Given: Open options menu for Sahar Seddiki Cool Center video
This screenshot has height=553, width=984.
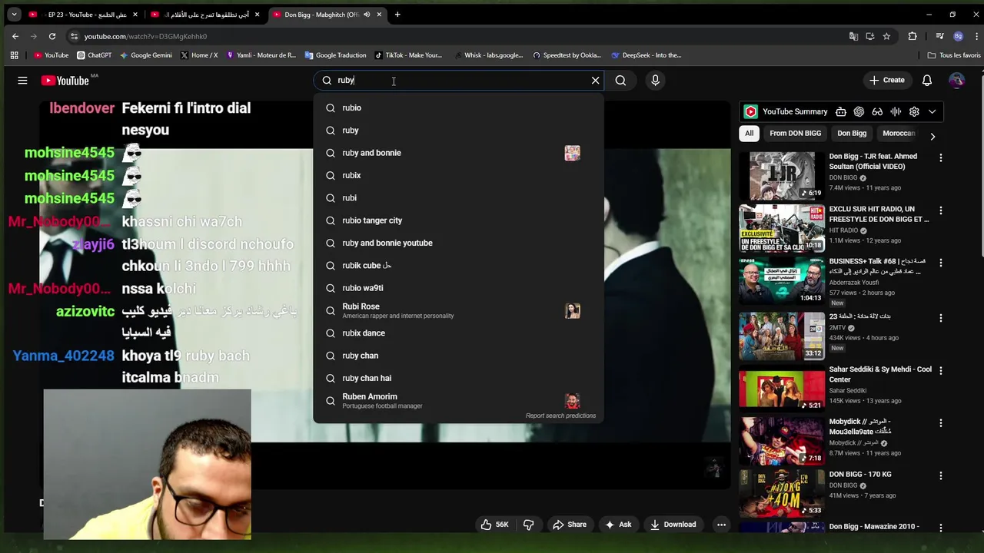Looking at the screenshot, I should (x=941, y=370).
